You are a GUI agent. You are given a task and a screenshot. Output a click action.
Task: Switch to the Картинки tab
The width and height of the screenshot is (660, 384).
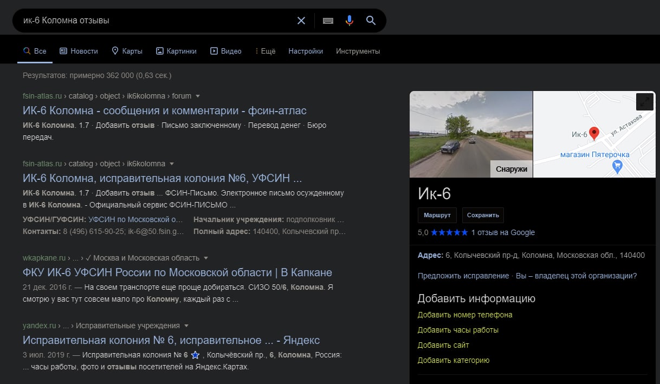[x=176, y=51]
